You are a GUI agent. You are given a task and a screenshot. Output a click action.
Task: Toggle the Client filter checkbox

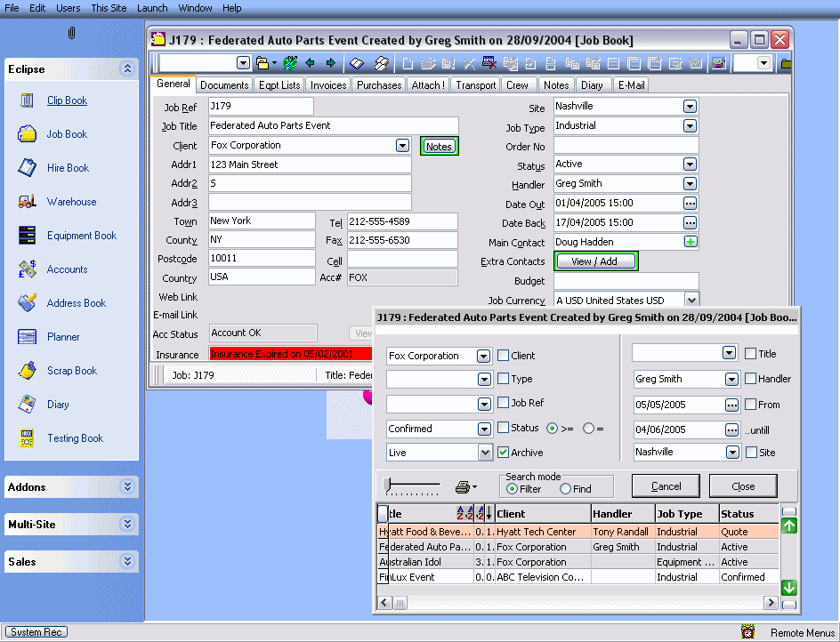(503, 355)
